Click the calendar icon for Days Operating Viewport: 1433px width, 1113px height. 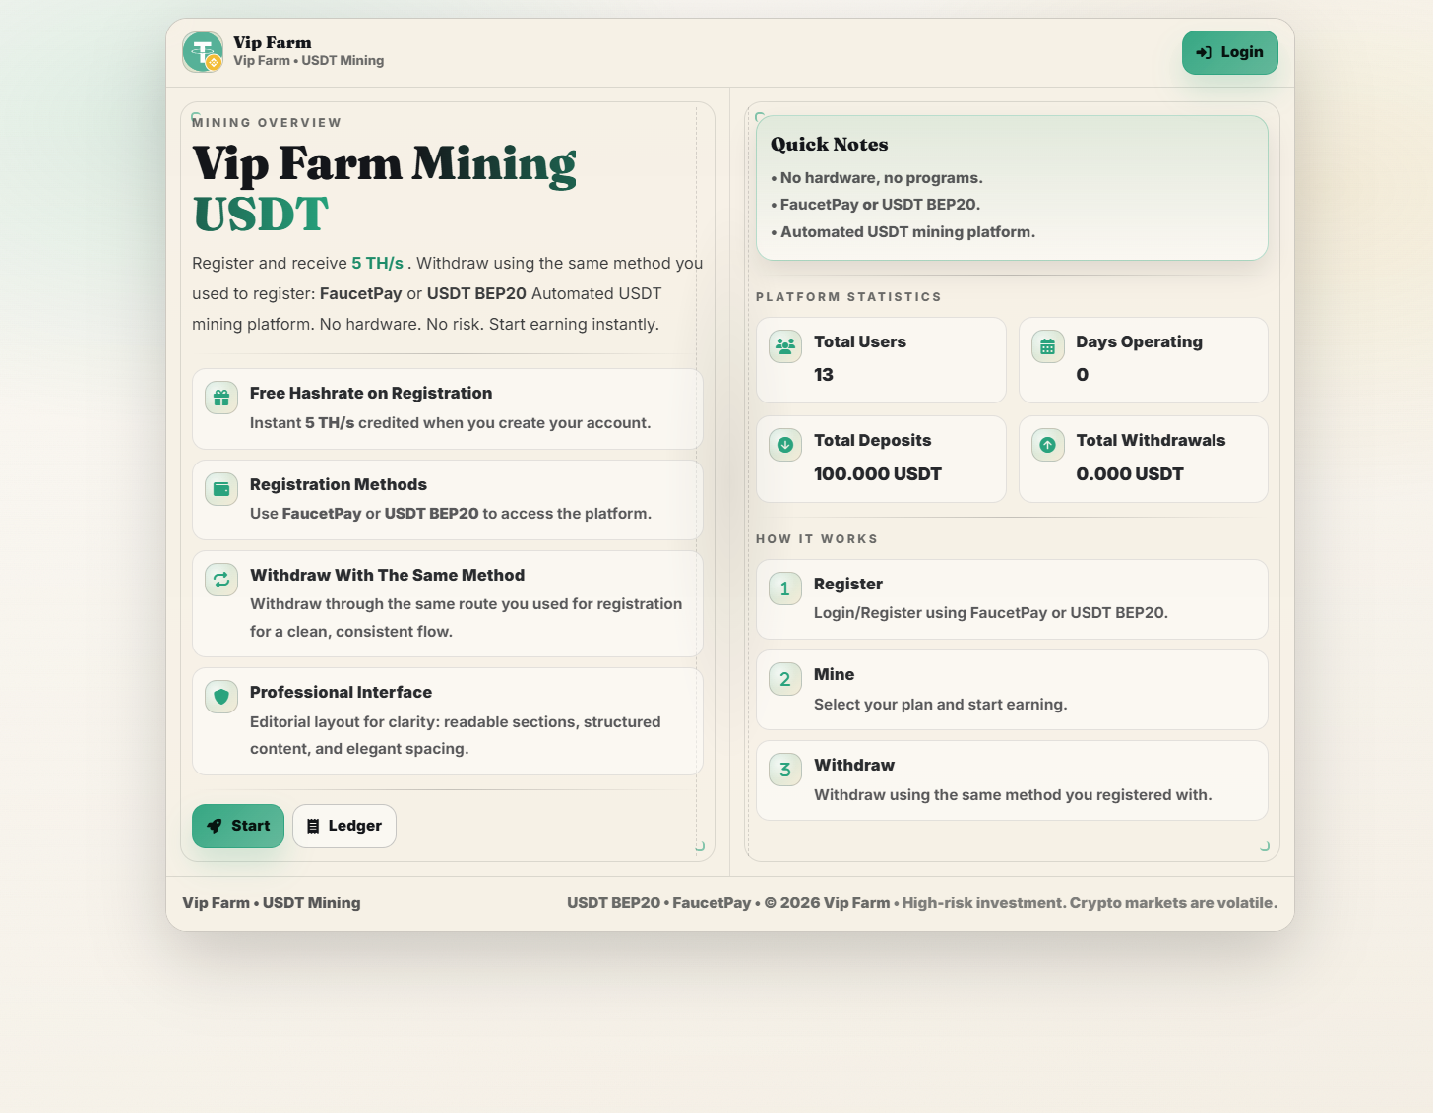[x=1047, y=346]
